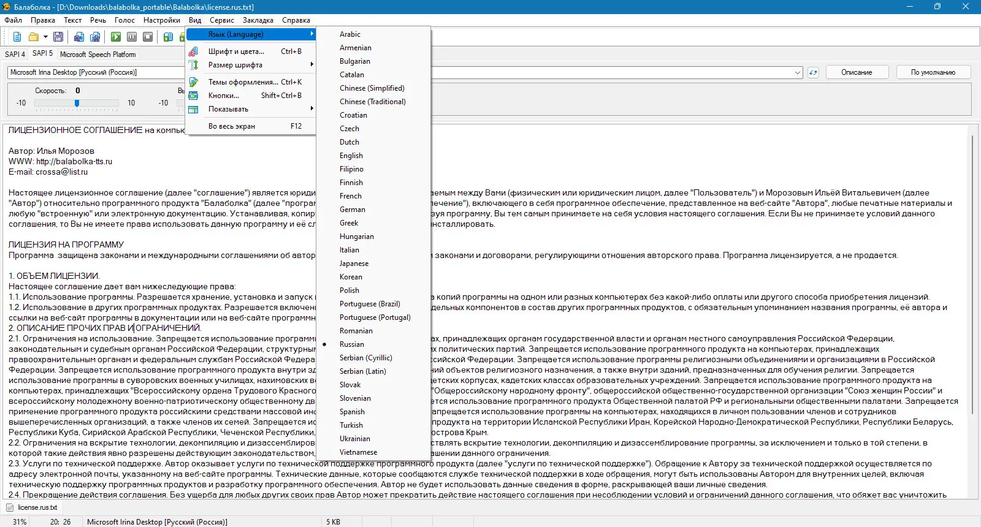Select Serbian (Cyrillic) from the language list
The width and height of the screenshot is (981, 527).
373,358
